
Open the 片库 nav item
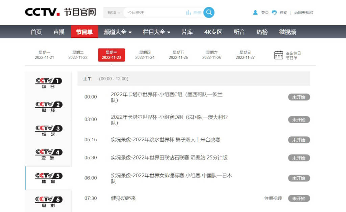coord(187,32)
